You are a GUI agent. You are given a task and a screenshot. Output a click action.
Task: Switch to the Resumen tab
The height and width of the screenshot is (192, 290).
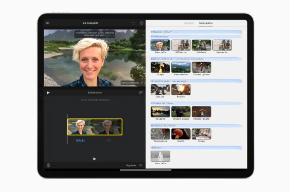click(x=189, y=23)
